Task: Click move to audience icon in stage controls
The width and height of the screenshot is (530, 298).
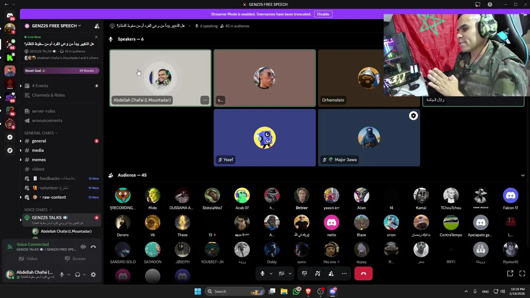Action: [x=331, y=274]
